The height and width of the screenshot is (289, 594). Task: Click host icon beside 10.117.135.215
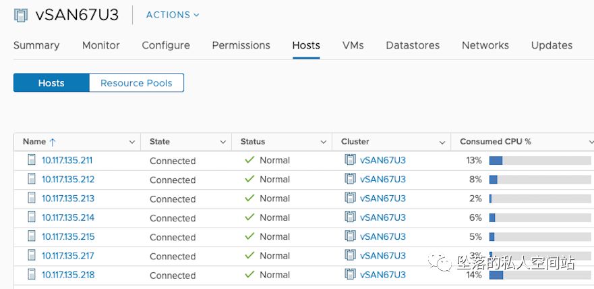(x=31, y=236)
